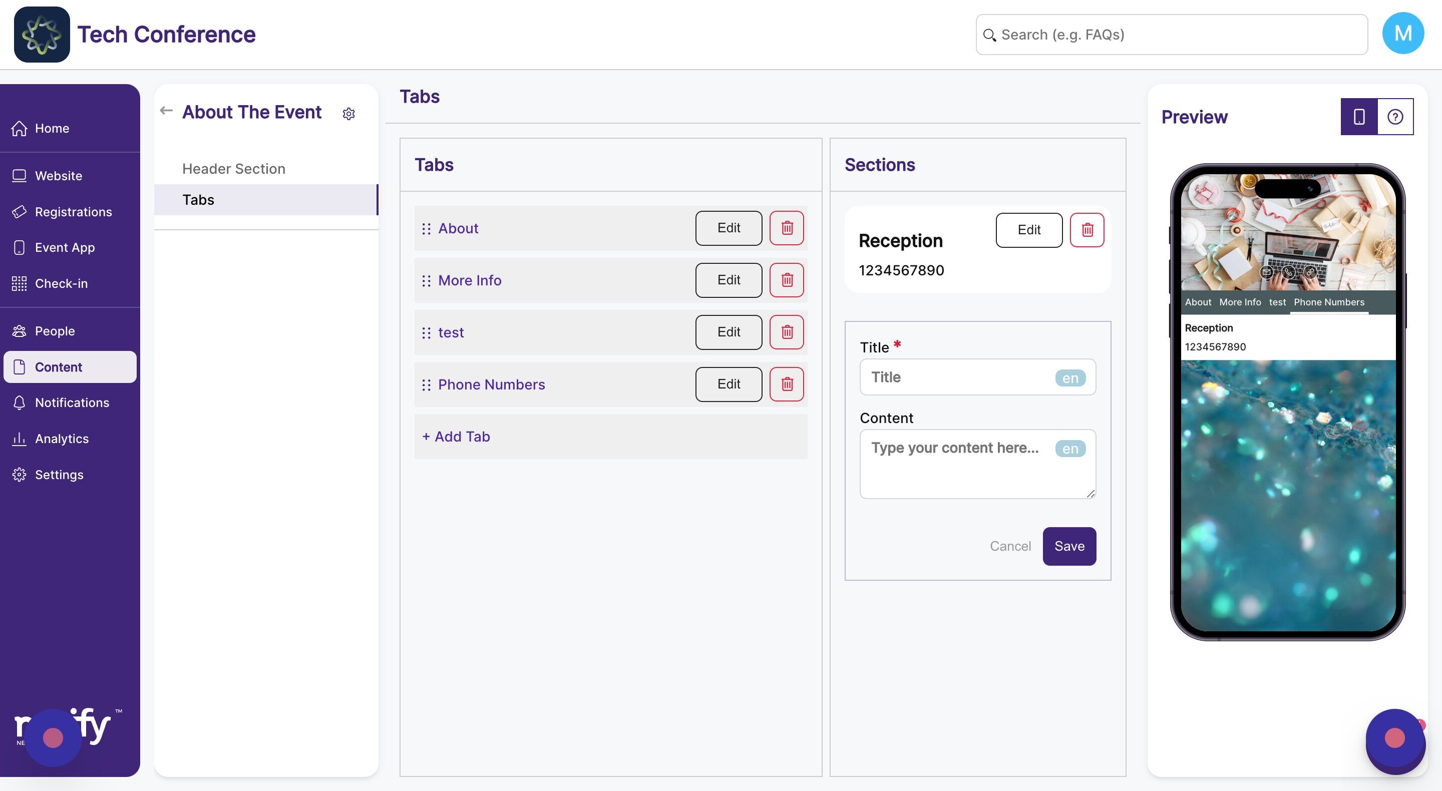Open the Header Section item in side panel
This screenshot has height=791, width=1442.
(x=233, y=169)
